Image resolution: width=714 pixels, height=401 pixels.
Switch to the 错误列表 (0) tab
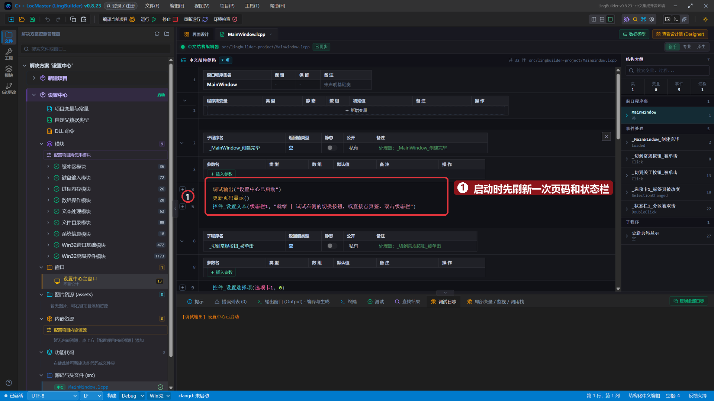pyautogui.click(x=231, y=302)
